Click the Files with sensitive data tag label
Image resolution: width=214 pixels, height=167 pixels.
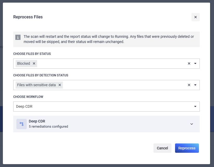click(x=36, y=85)
